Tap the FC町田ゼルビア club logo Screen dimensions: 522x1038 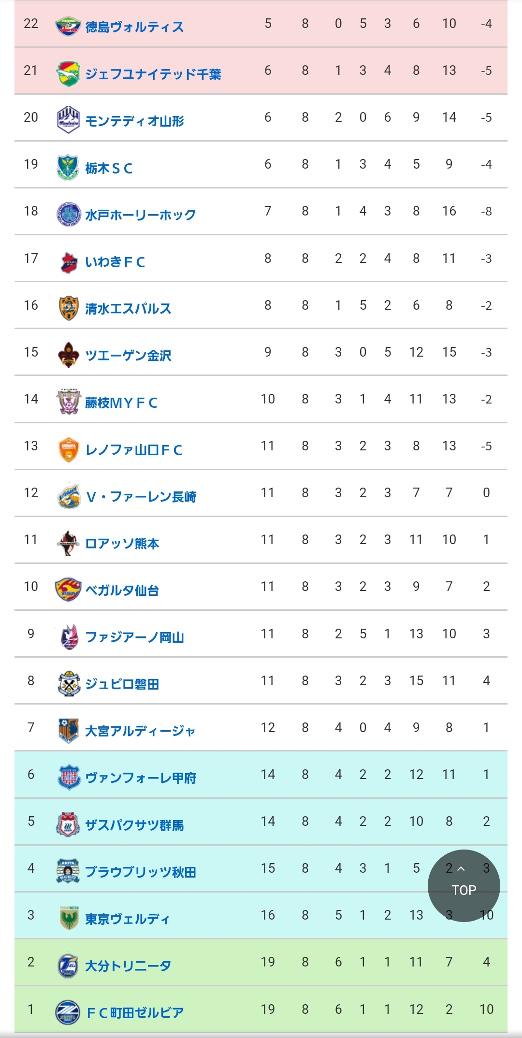[68, 1012]
